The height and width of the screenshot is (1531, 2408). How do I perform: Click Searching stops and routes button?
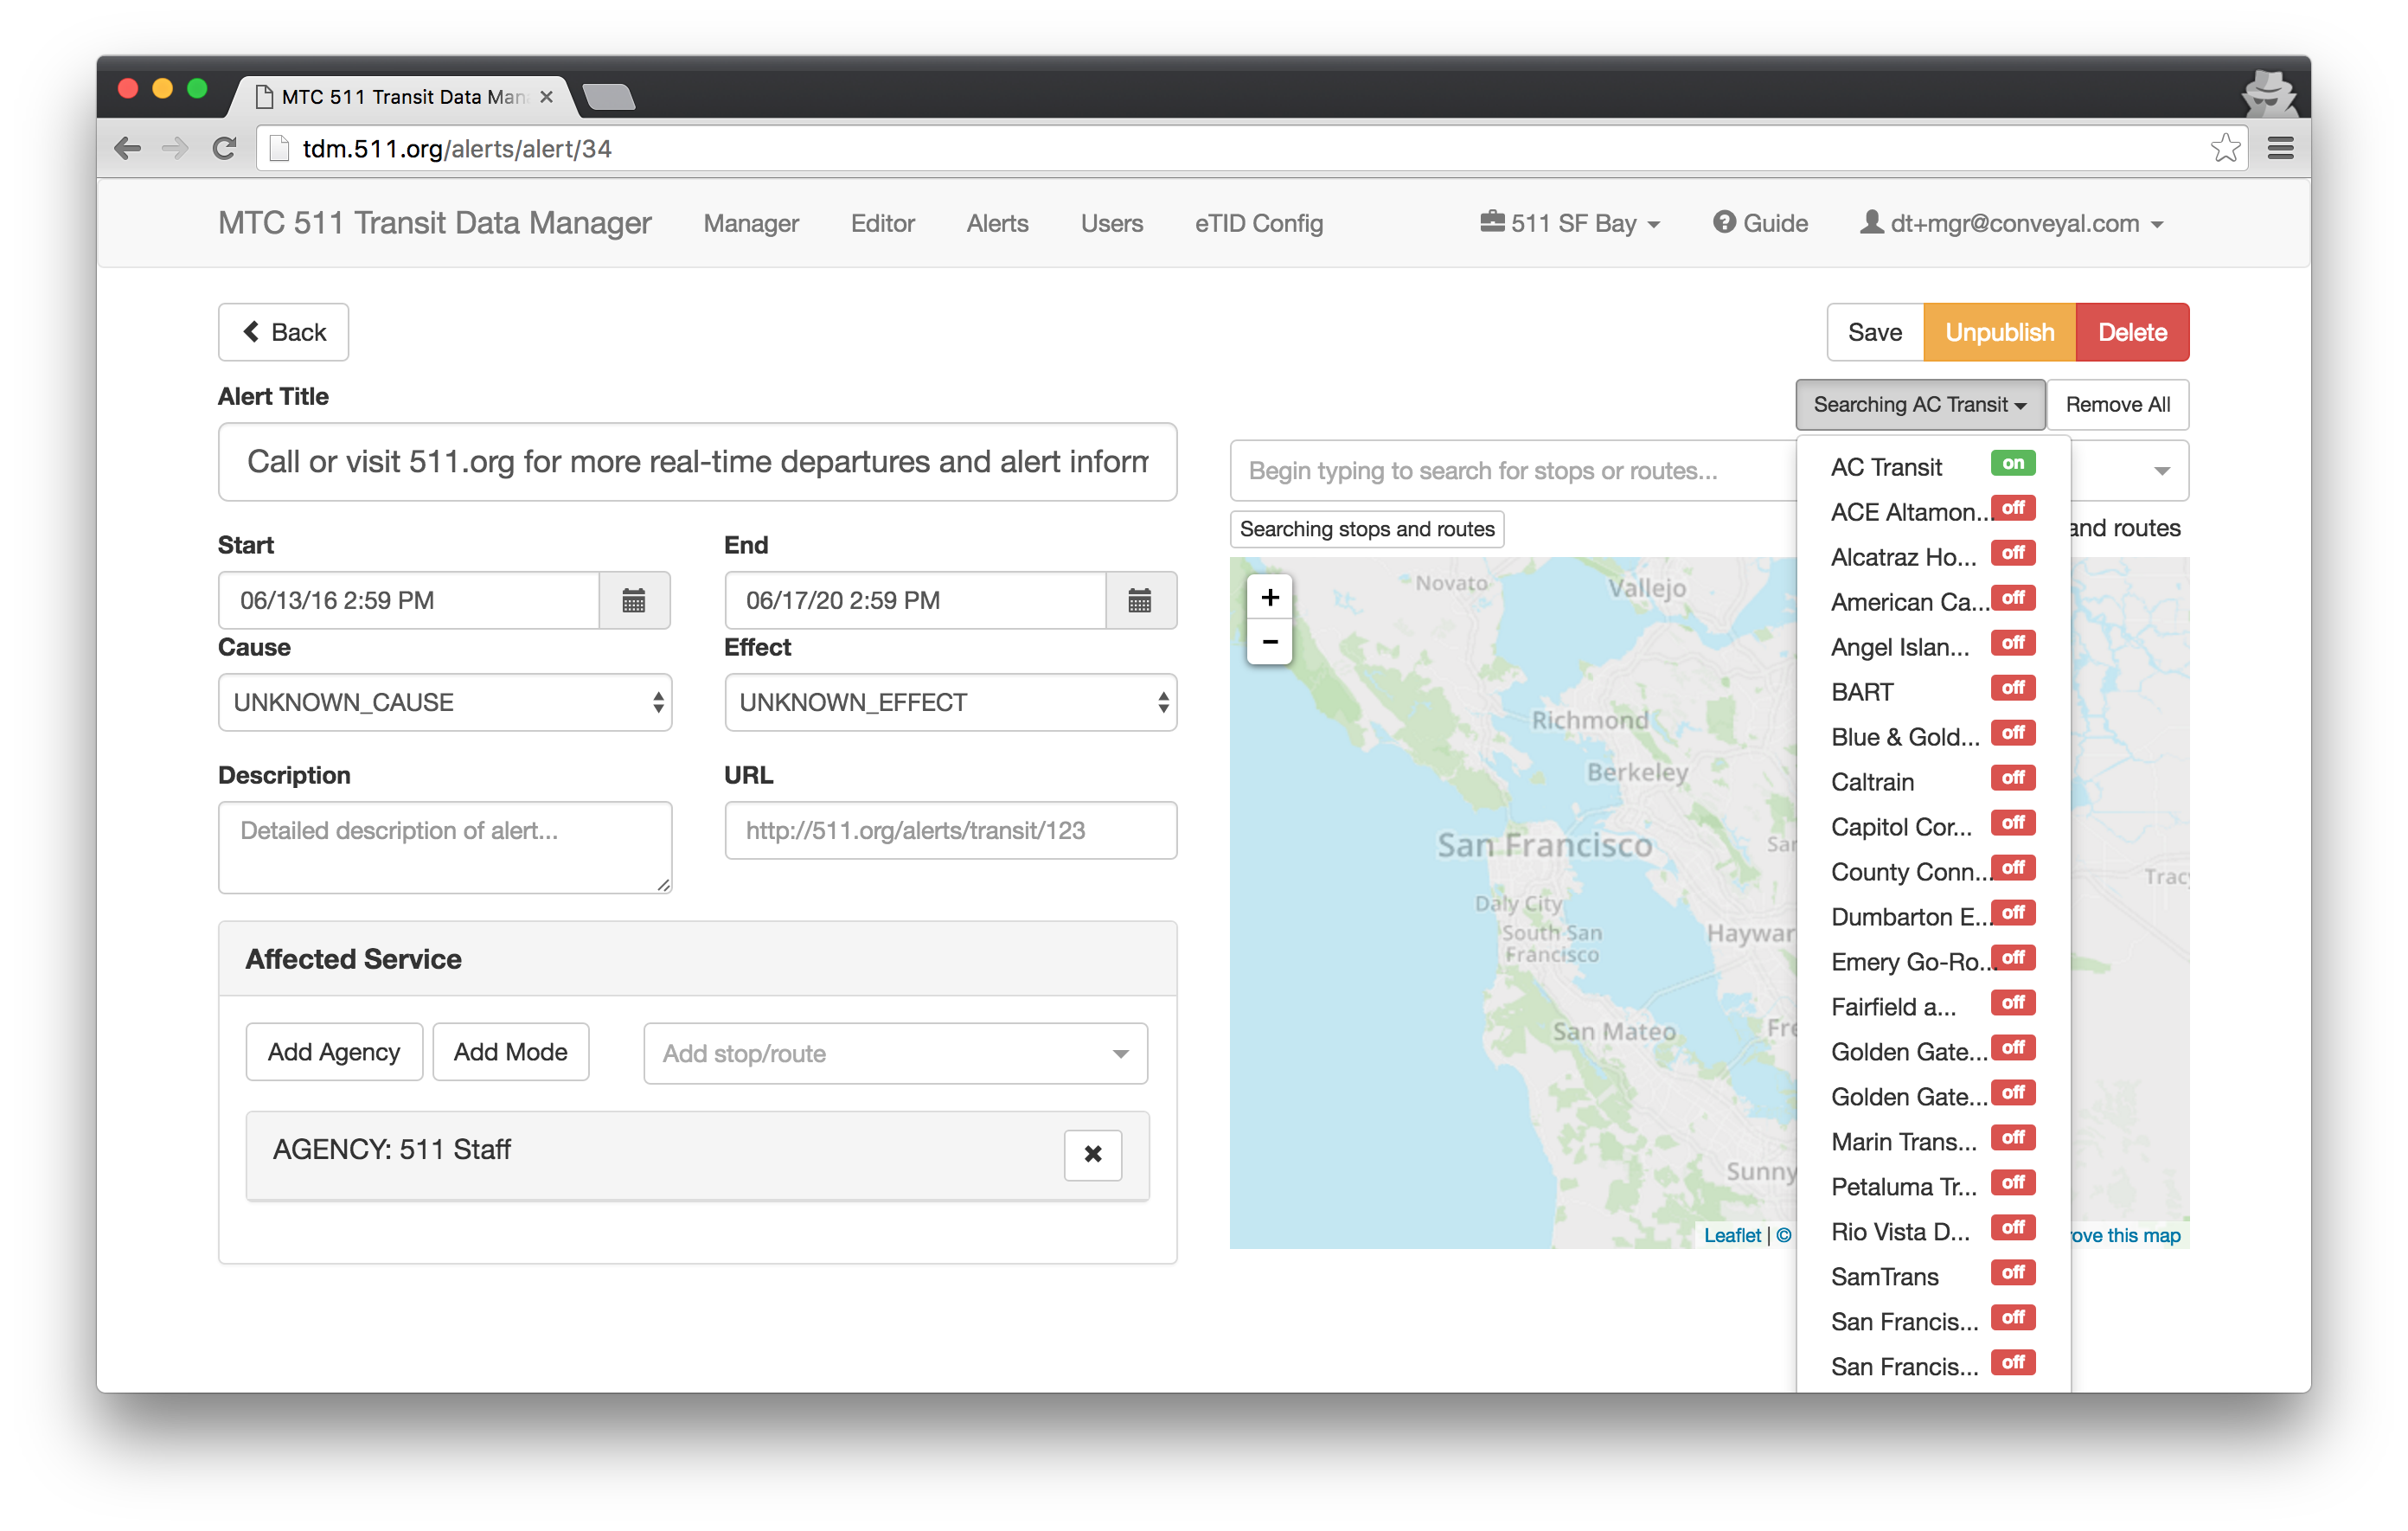[x=1367, y=529]
